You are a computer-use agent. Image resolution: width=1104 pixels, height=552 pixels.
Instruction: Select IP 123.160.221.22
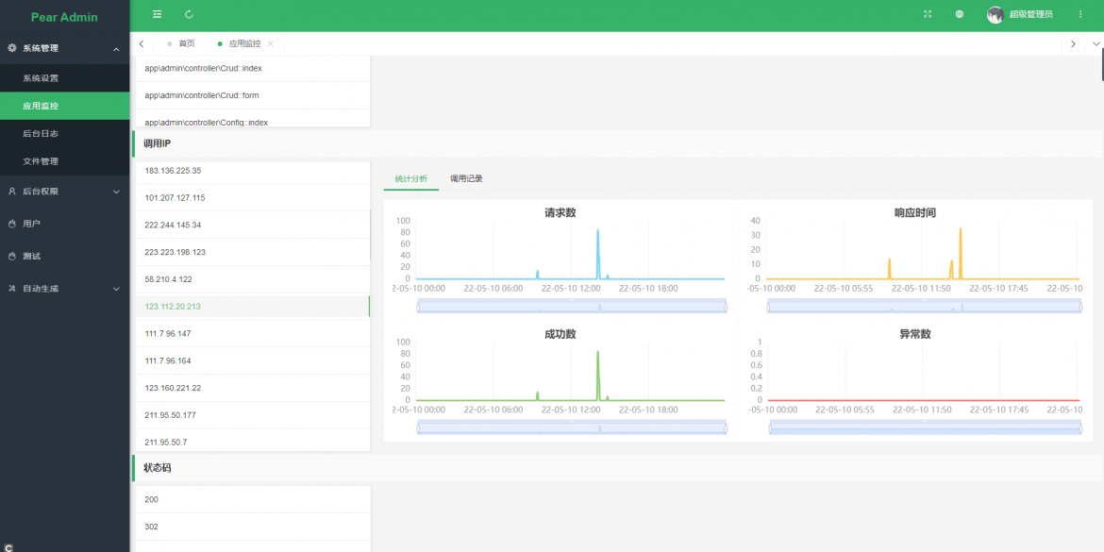pos(252,388)
